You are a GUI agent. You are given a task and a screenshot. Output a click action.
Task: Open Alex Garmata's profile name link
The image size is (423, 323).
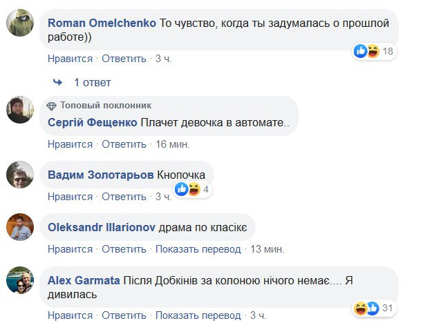pyautogui.click(x=84, y=282)
